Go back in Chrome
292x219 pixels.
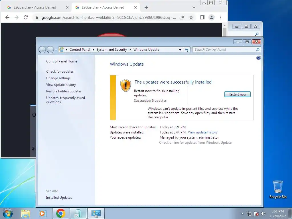tap(7, 17)
